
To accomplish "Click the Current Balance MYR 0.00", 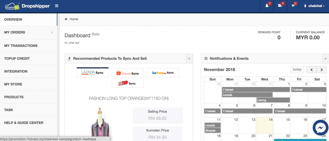I will tap(308, 38).
